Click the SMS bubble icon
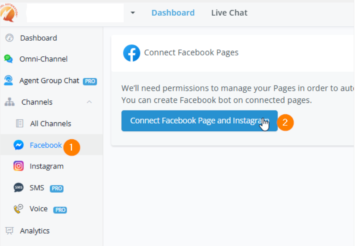Image resolution: width=356 pixels, height=246 pixels. pos(19,188)
